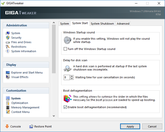
Task: Click the Explorer and Start Menu icon
Action: (8, 73)
